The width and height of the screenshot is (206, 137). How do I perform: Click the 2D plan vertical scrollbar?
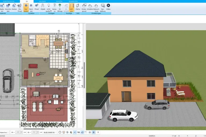(x=84, y=75)
